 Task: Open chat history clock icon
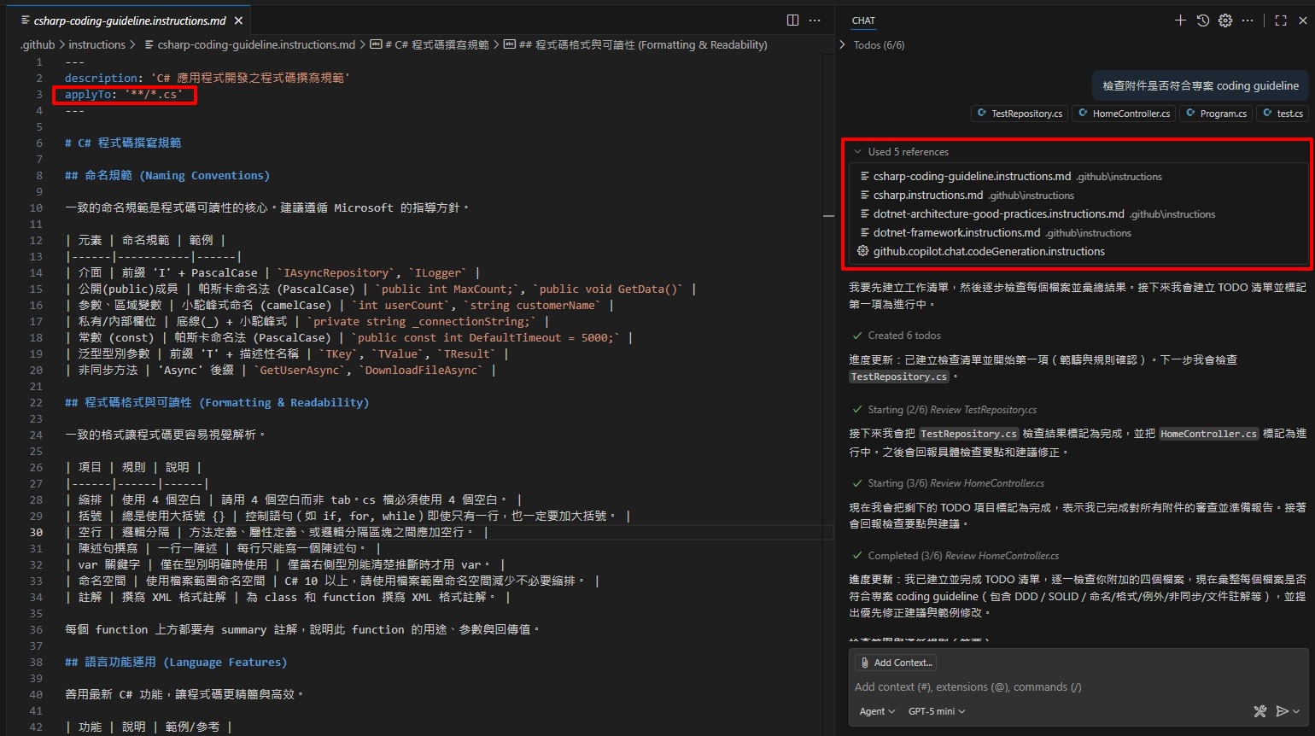(x=1202, y=20)
